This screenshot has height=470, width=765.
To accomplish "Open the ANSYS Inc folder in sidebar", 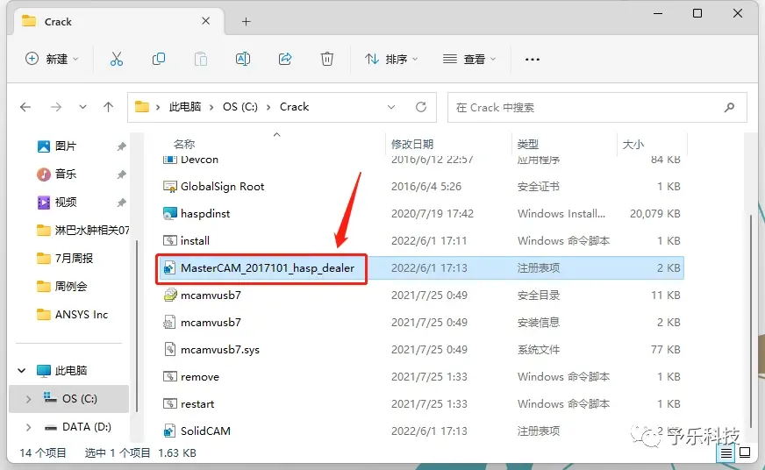I will pyautogui.click(x=82, y=315).
